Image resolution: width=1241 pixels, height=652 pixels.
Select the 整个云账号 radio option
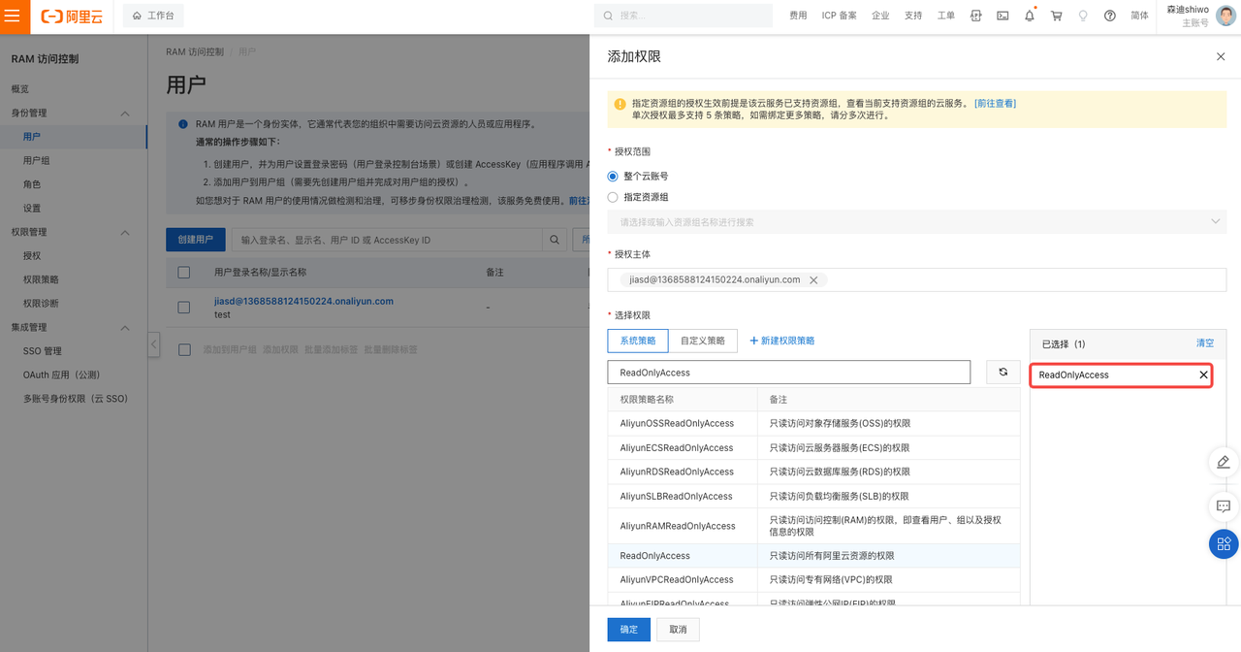[x=613, y=177]
